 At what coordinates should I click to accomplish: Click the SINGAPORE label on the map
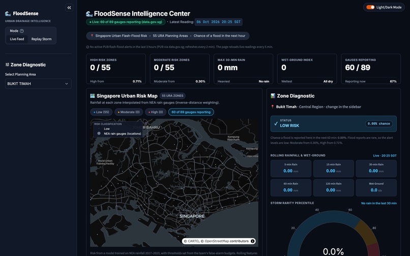click(192, 216)
